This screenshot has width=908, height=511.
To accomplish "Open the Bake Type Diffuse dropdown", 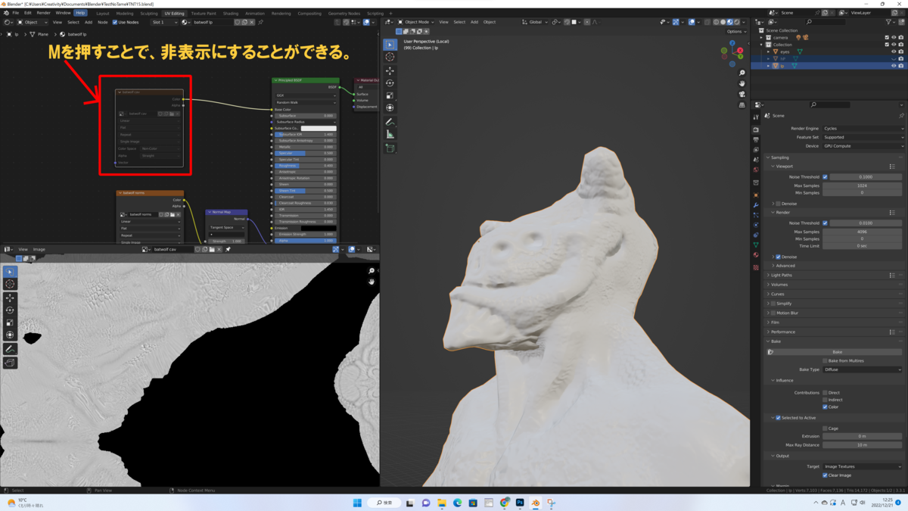I will pyautogui.click(x=863, y=369).
